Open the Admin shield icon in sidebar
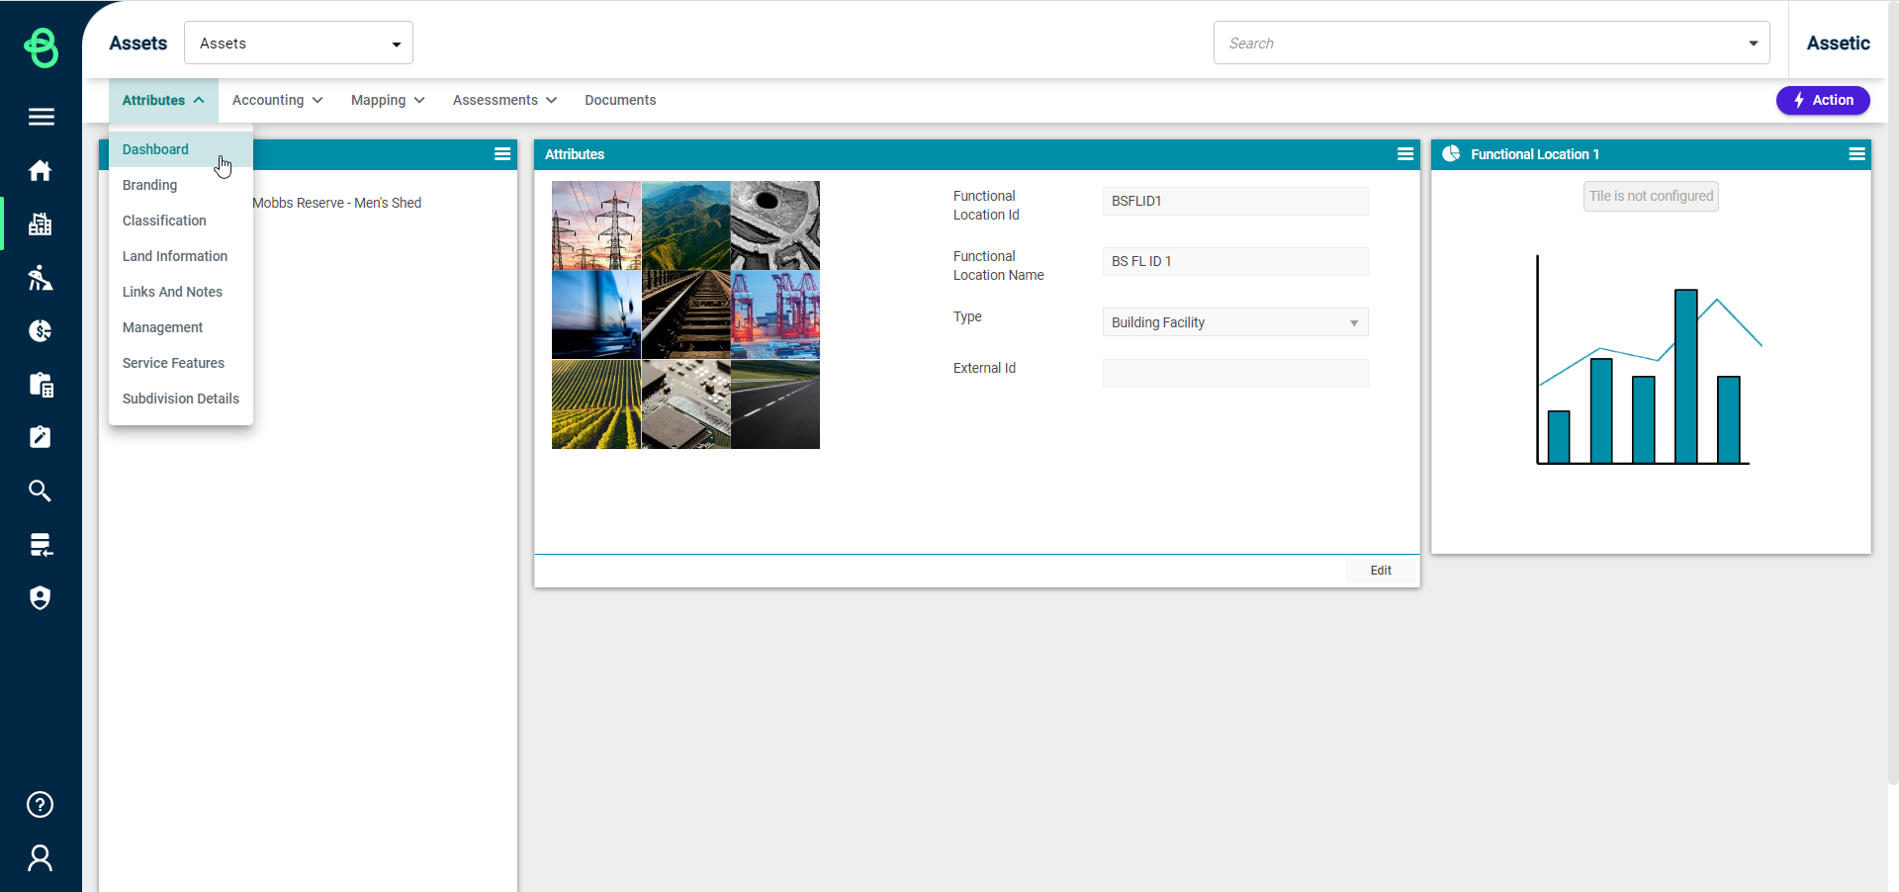The width and height of the screenshot is (1899, 892). 41,597
